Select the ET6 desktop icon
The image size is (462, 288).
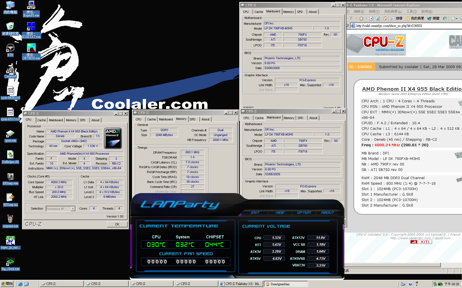(10, 50)
